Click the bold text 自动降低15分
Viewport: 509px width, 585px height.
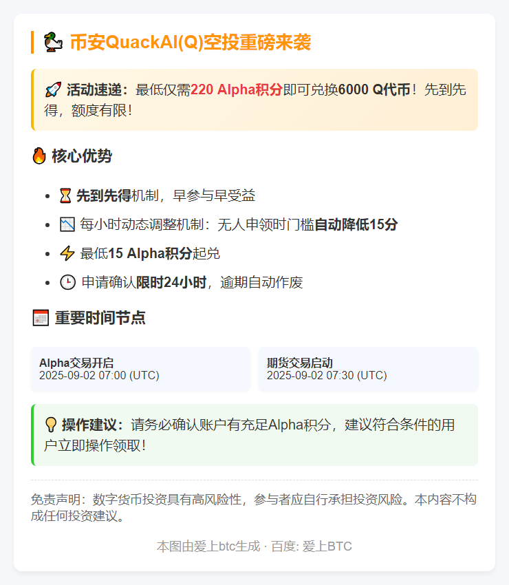356,224
